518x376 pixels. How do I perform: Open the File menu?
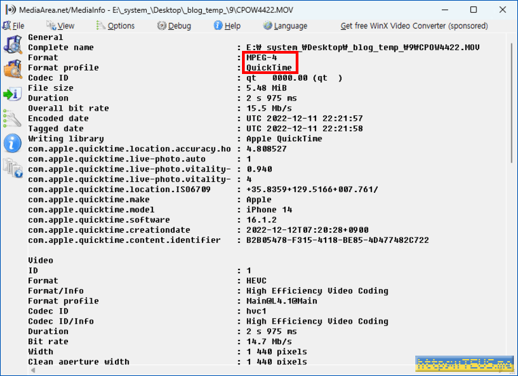(x=14, y=26)
